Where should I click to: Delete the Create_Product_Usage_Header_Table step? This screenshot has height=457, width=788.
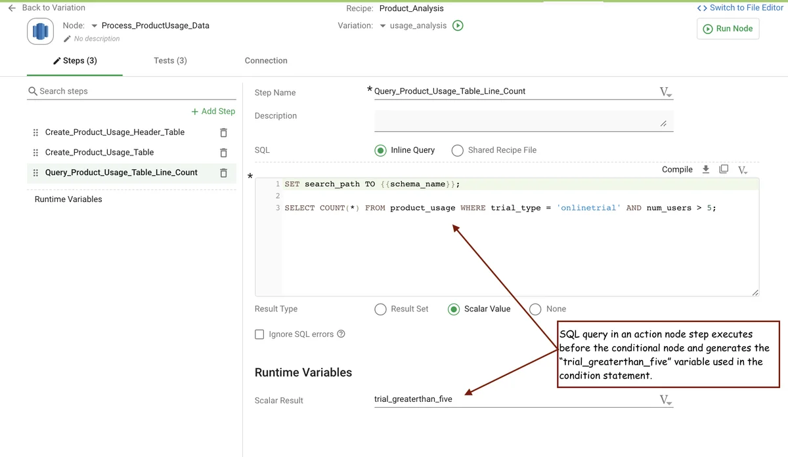click(223, 132)
